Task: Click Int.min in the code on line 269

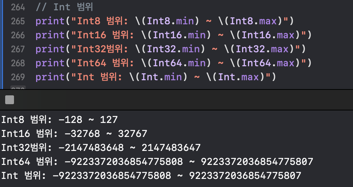Action: point(162,77)
